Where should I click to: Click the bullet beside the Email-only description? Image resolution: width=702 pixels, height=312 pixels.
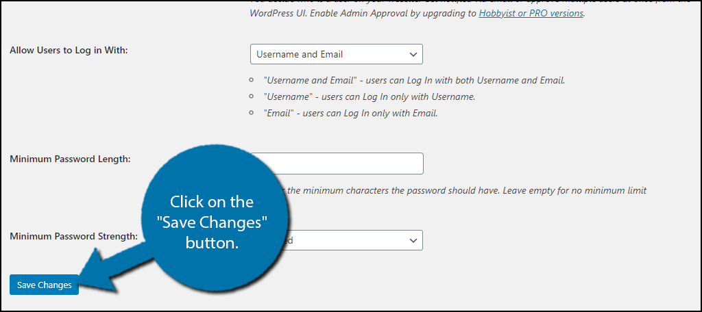(x=252, y=113)
